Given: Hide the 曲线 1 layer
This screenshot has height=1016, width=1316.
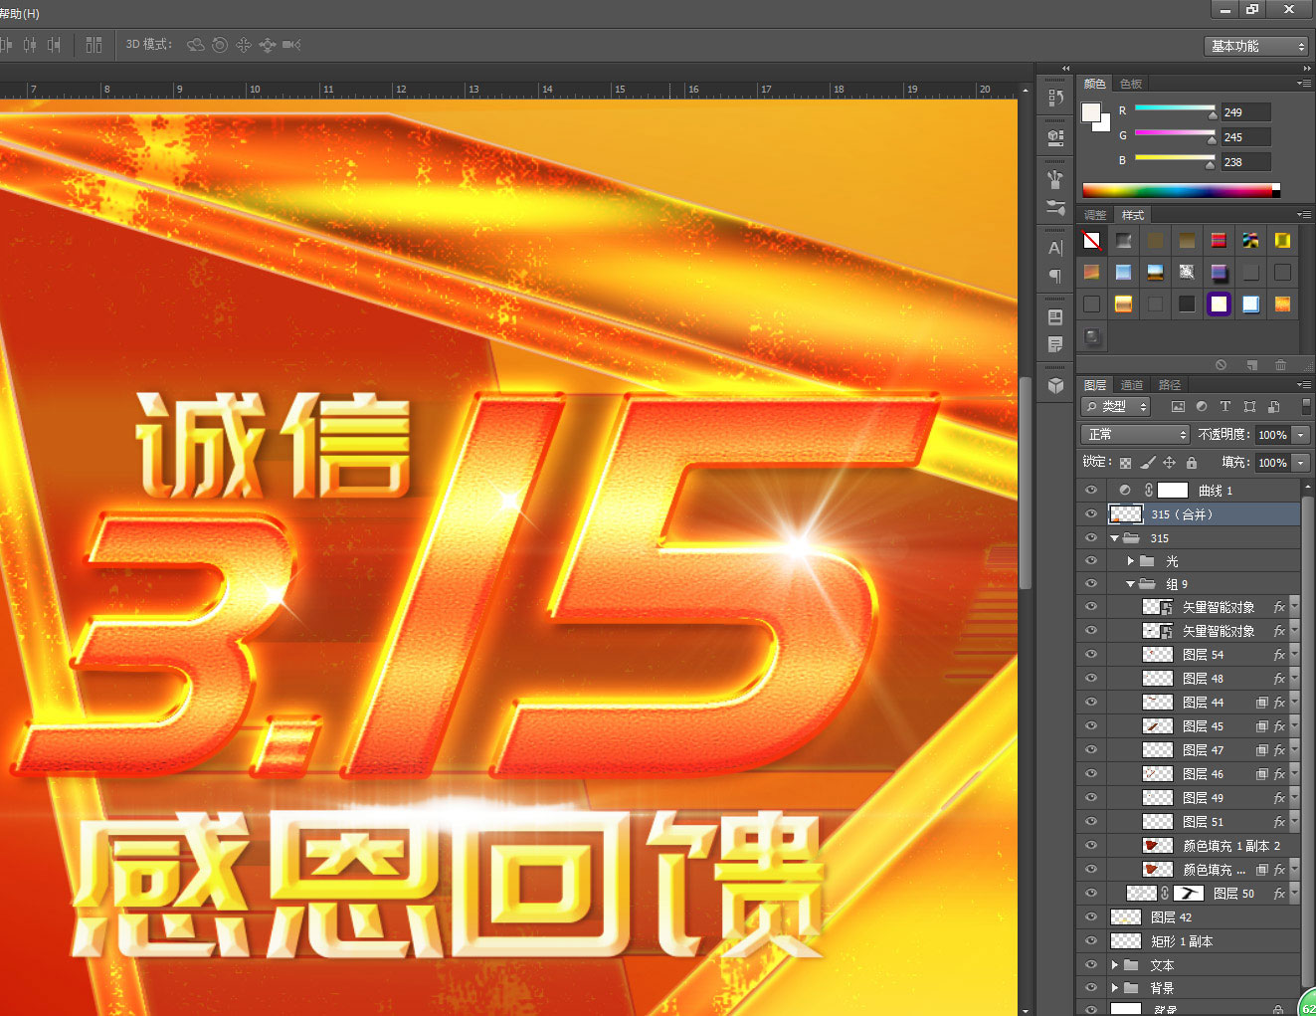Looking at the screenshot, I should point(1091,491).
